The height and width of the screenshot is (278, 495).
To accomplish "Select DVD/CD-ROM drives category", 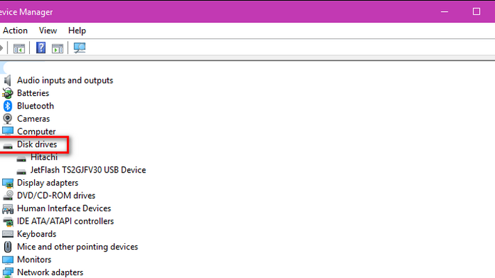I will (x=56, y=195).
